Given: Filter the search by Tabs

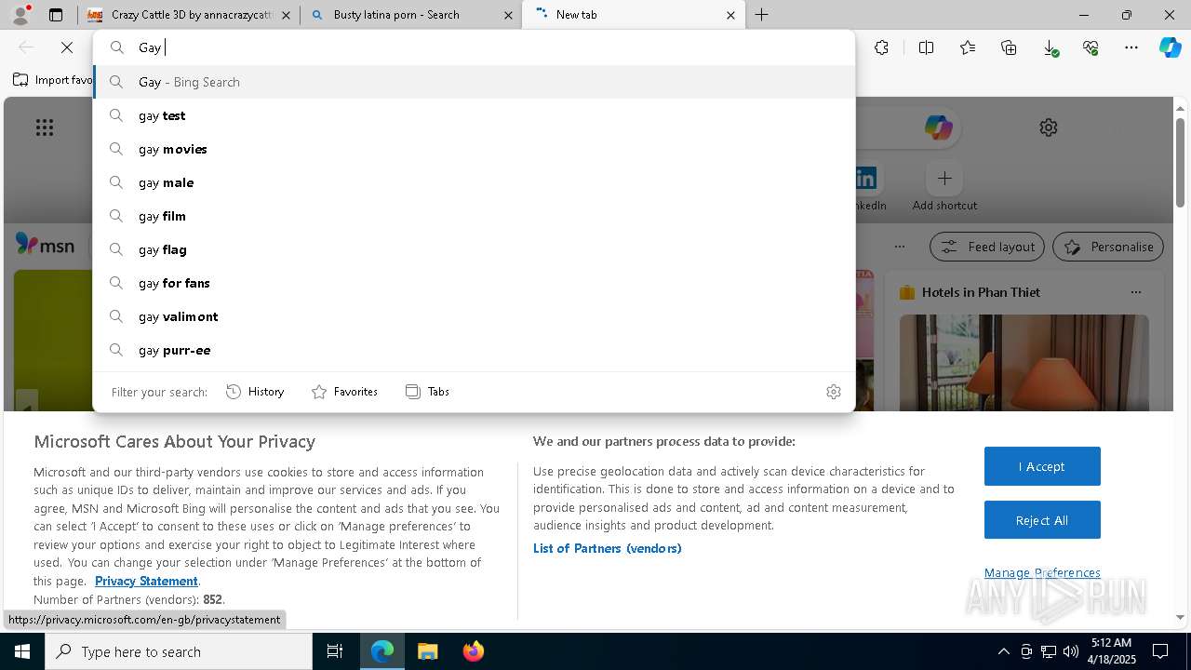Looking at the screenshot, I should pos(428,392).
